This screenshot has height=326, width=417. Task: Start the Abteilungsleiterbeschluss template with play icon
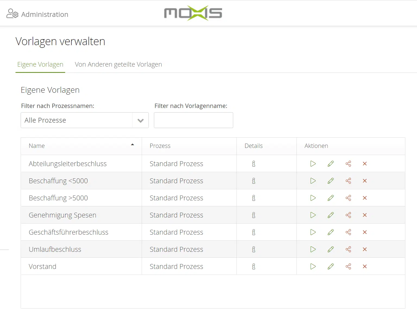313,164
